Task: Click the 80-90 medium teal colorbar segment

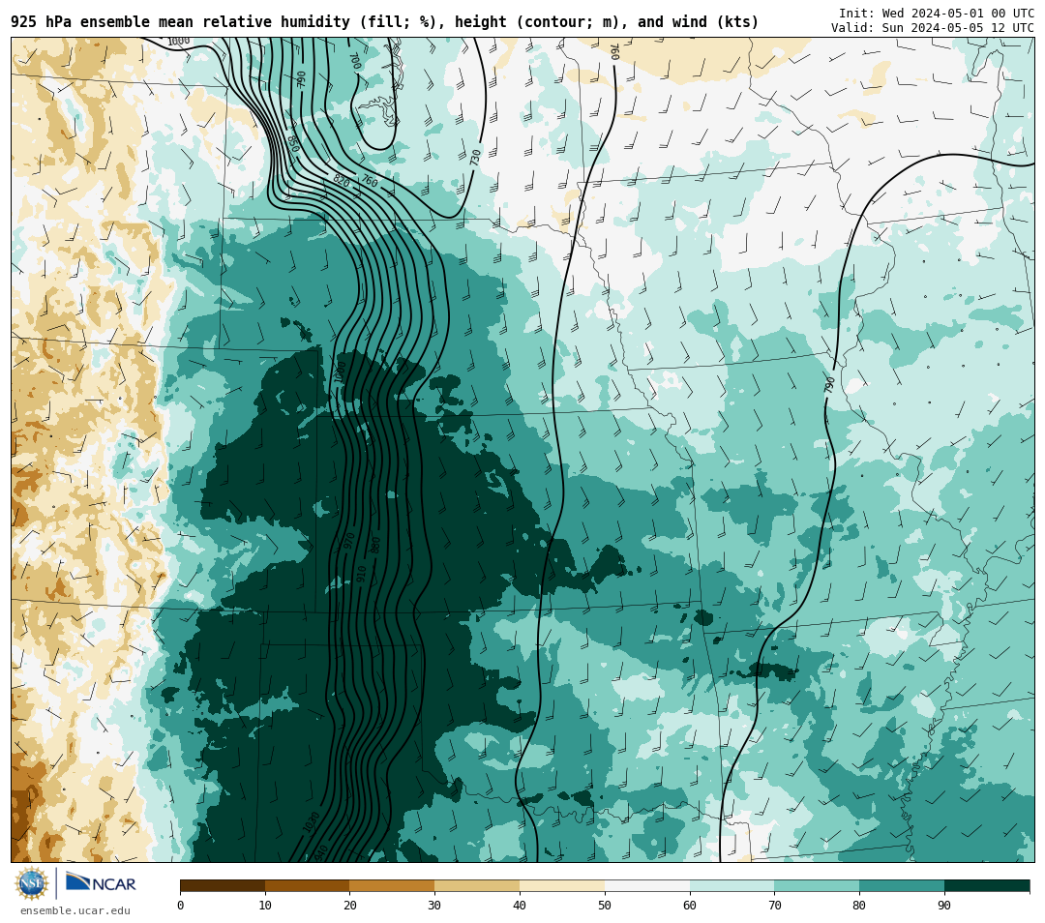Action: (x=902, y=885)
